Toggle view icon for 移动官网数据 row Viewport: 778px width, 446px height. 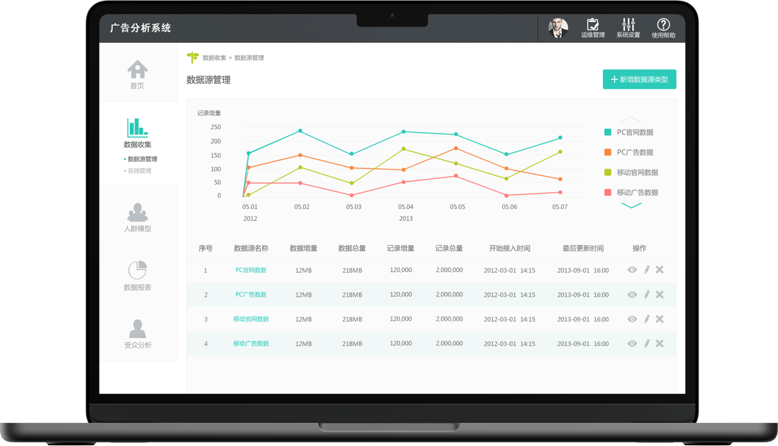click(x=632, y=319)
